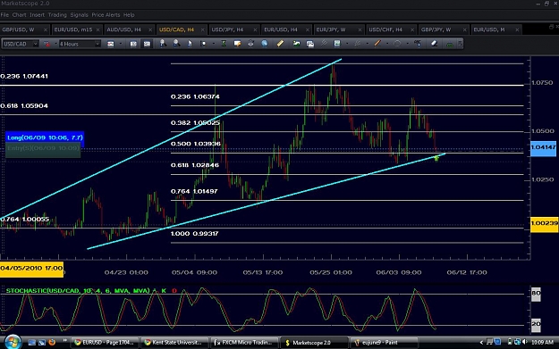Open the Insert menu
559x349 pixels.
pyautogui.click(x=37, y=15)
